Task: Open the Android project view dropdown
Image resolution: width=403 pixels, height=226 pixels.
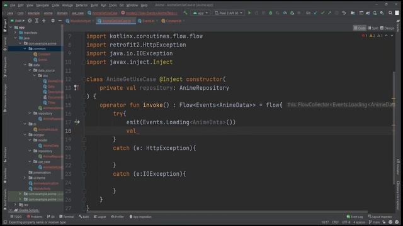Action: point(18,21)
